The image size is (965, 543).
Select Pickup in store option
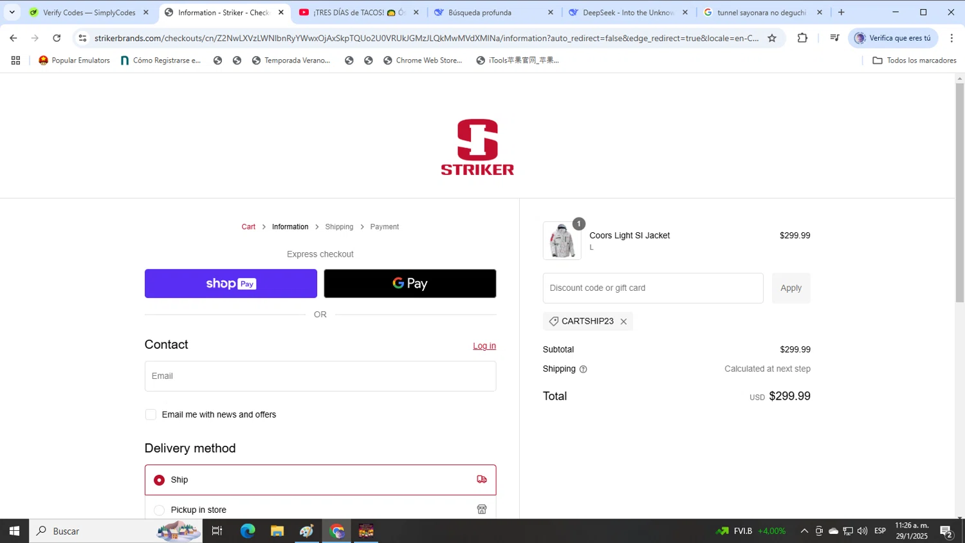[x=320, y=510]
